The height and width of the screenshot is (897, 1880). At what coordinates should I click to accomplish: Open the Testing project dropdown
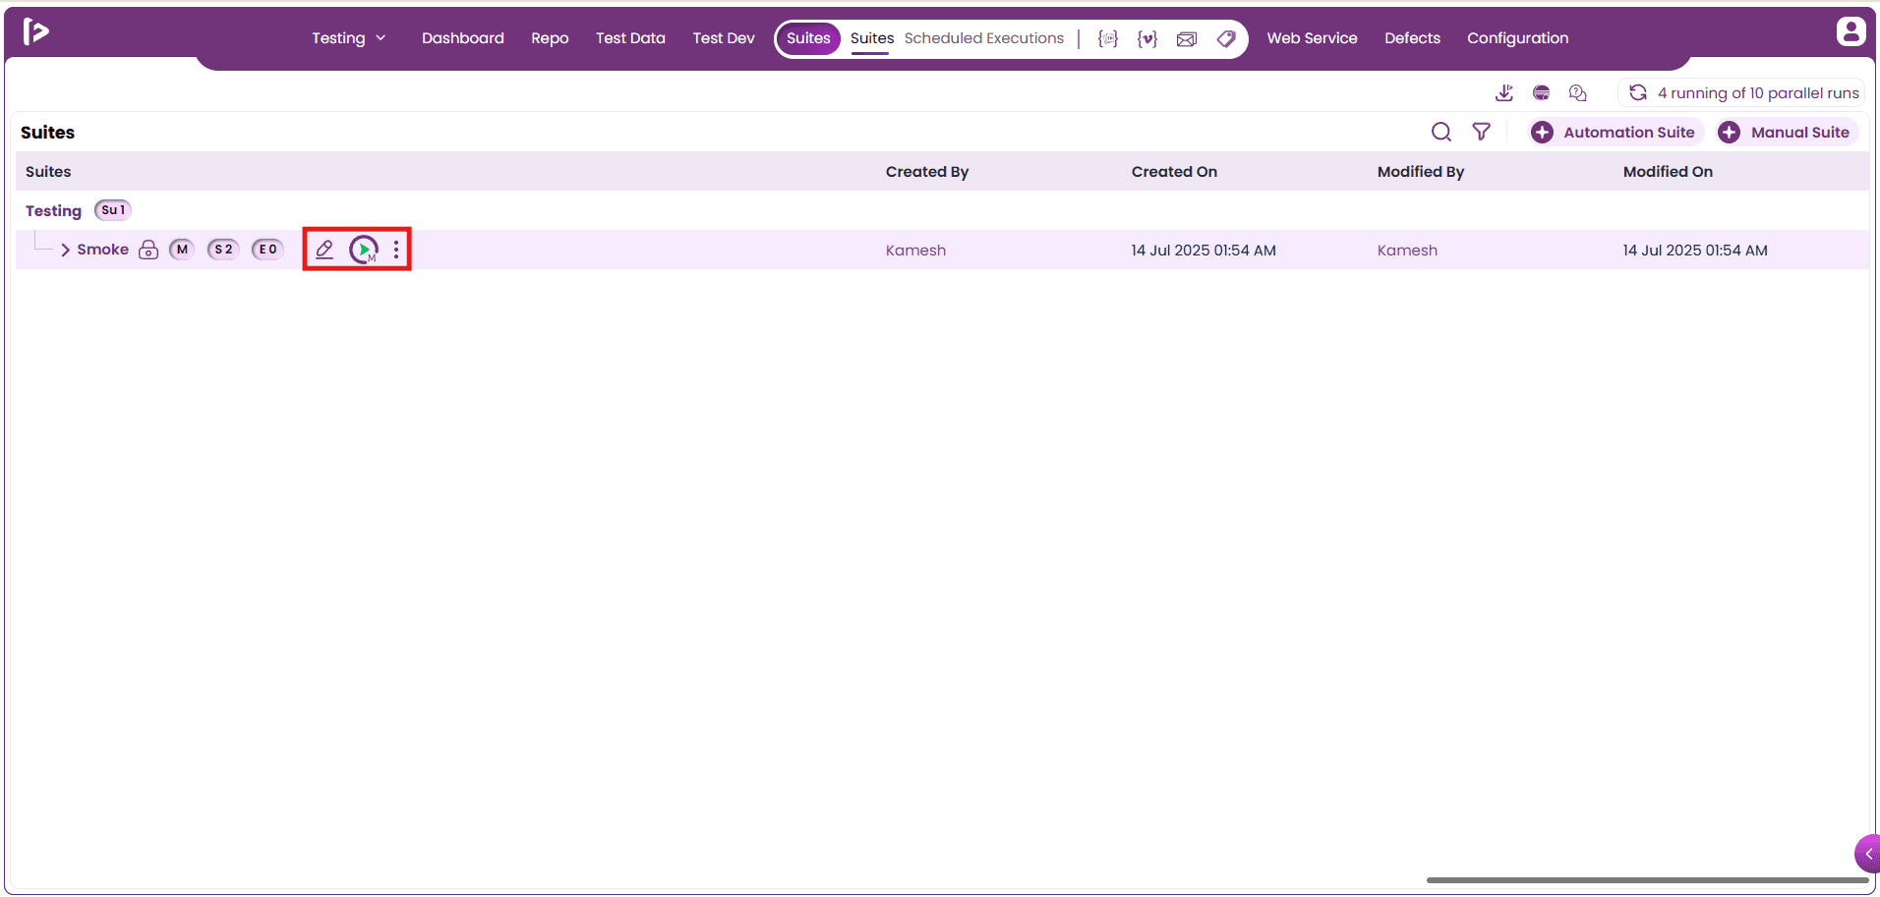[x=349, y=38]
